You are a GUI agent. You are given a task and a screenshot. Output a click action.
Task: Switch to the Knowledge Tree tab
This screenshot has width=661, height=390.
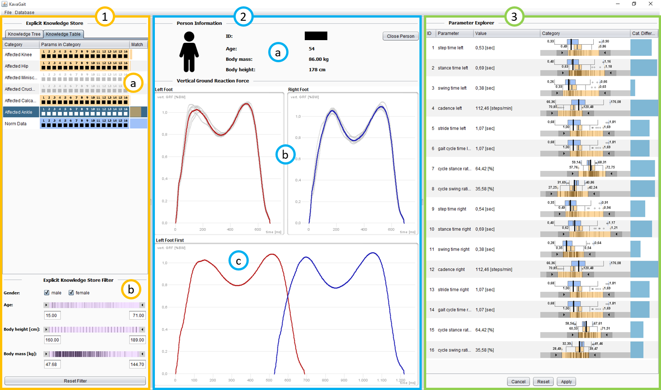click(24, 34)
